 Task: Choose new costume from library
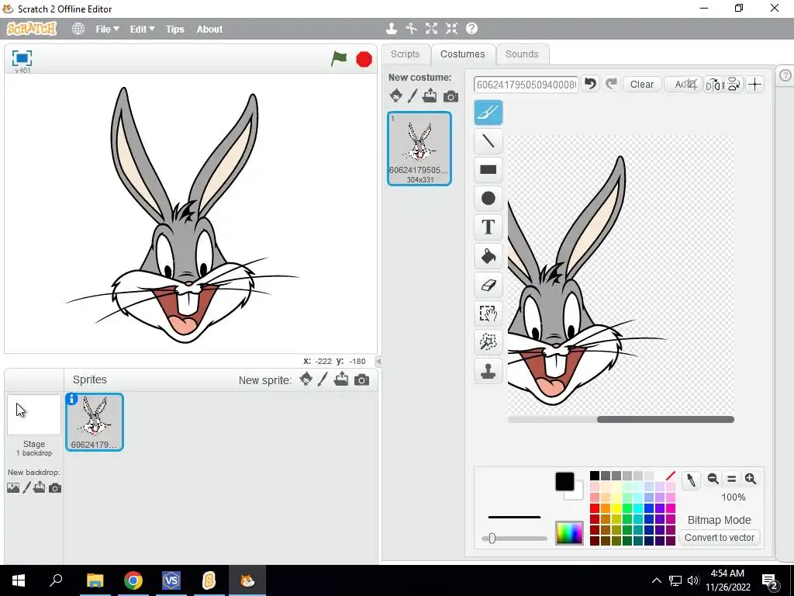tap(396, 95)
